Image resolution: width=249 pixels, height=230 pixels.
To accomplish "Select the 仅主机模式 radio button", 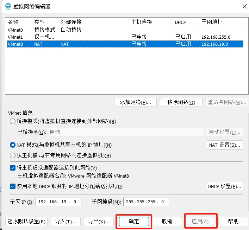I will point(13,155).
